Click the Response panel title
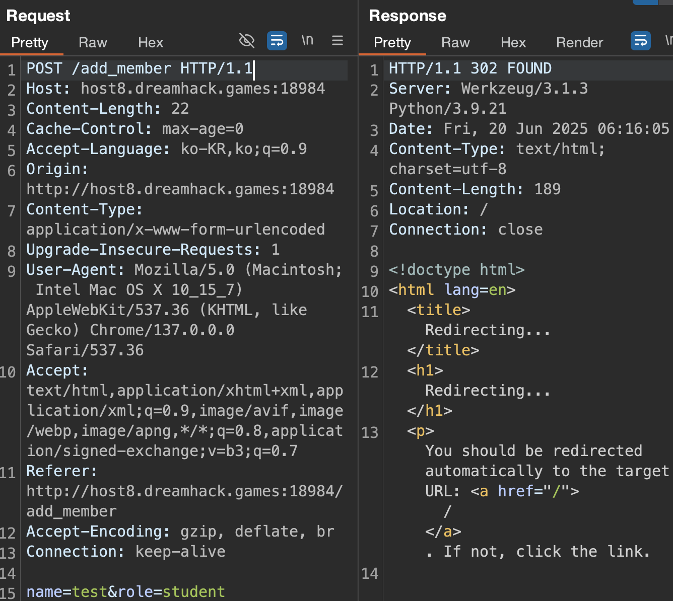673x601 pixels. (408, 16)
